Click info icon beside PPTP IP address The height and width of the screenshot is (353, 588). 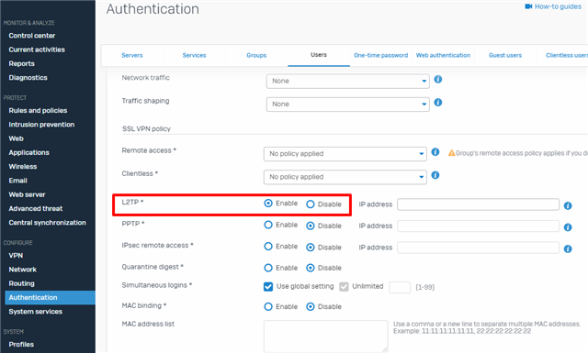pyautogui.click(x=568, y=227)
